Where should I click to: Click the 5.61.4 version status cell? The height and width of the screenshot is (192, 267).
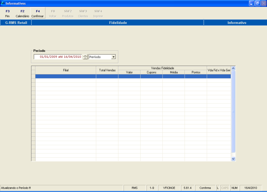tap(187, 188)
